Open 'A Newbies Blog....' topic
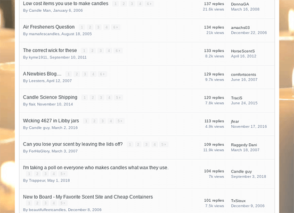 [x=42, y=74]
